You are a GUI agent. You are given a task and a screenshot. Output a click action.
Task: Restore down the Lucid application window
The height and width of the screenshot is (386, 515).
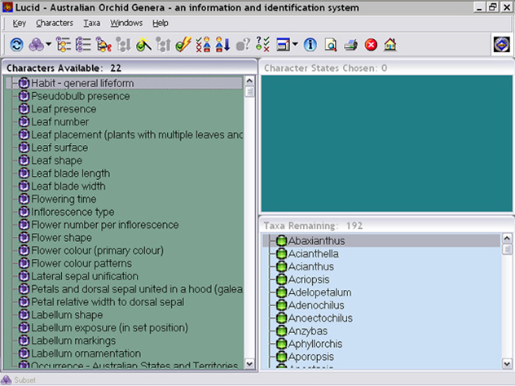point(493,7)
